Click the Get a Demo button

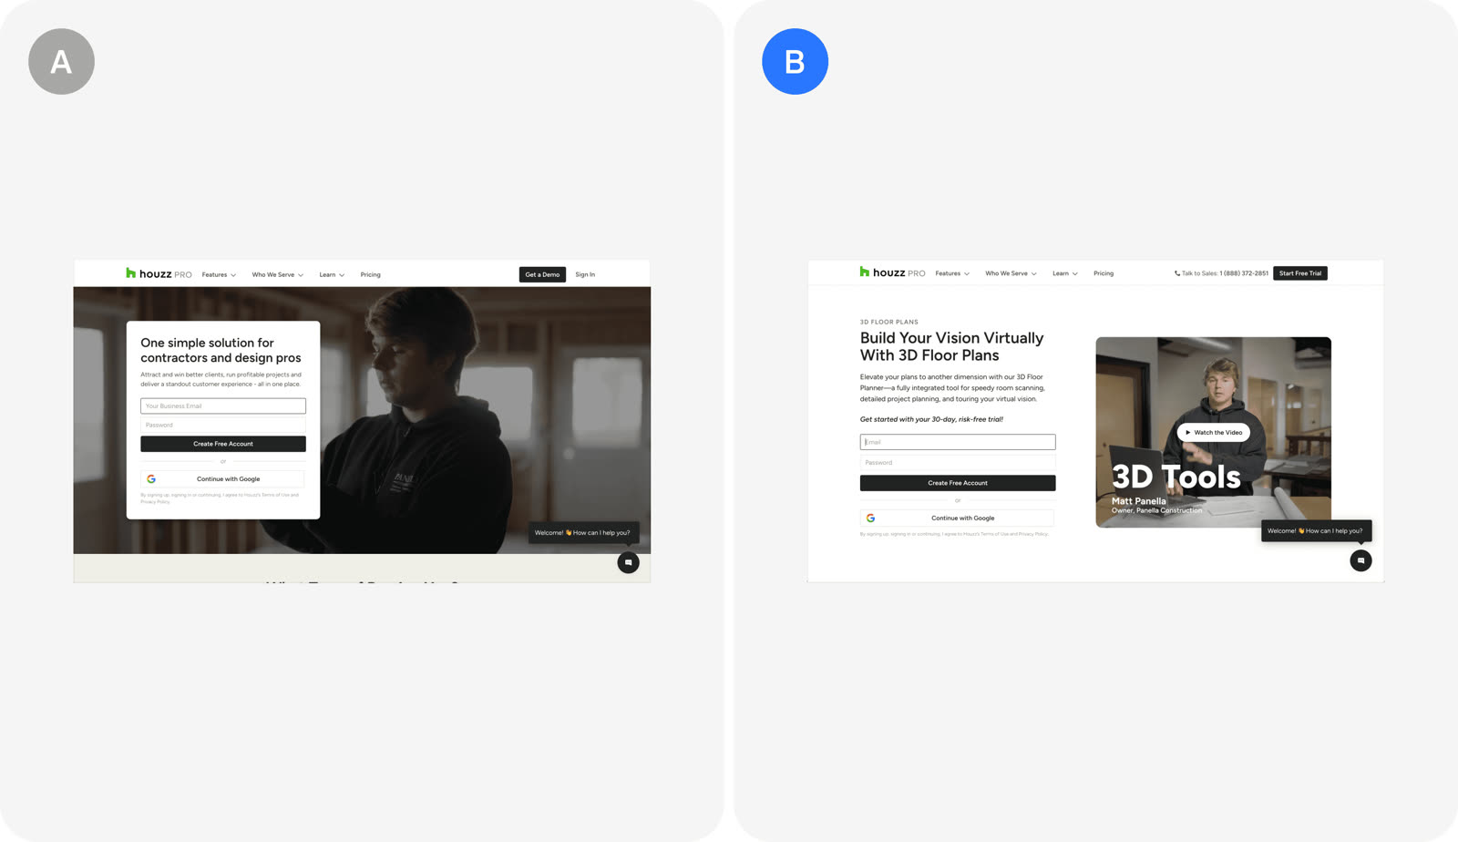click(542, 274)
